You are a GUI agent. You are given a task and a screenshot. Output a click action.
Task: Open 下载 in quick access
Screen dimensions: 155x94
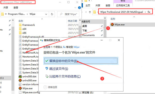click(x=85, y=31)
